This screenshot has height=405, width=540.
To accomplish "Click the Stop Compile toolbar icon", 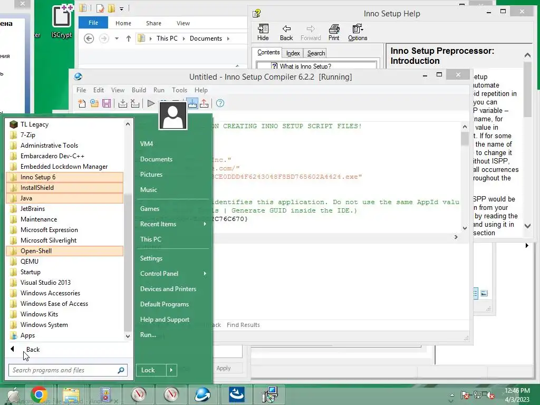I will (x=135, y=103).
